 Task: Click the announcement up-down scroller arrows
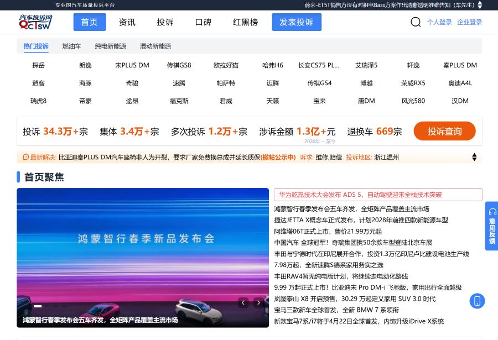[x=474, y=157]
